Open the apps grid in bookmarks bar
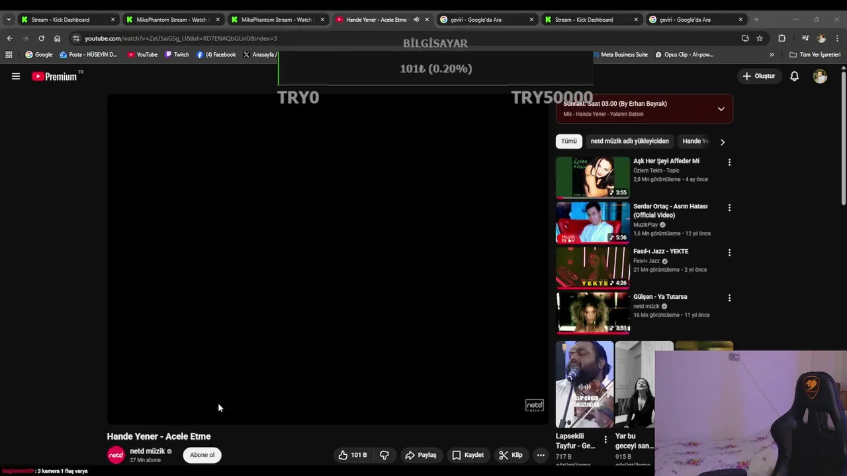 pyautogui.click(x=9, y=55)
